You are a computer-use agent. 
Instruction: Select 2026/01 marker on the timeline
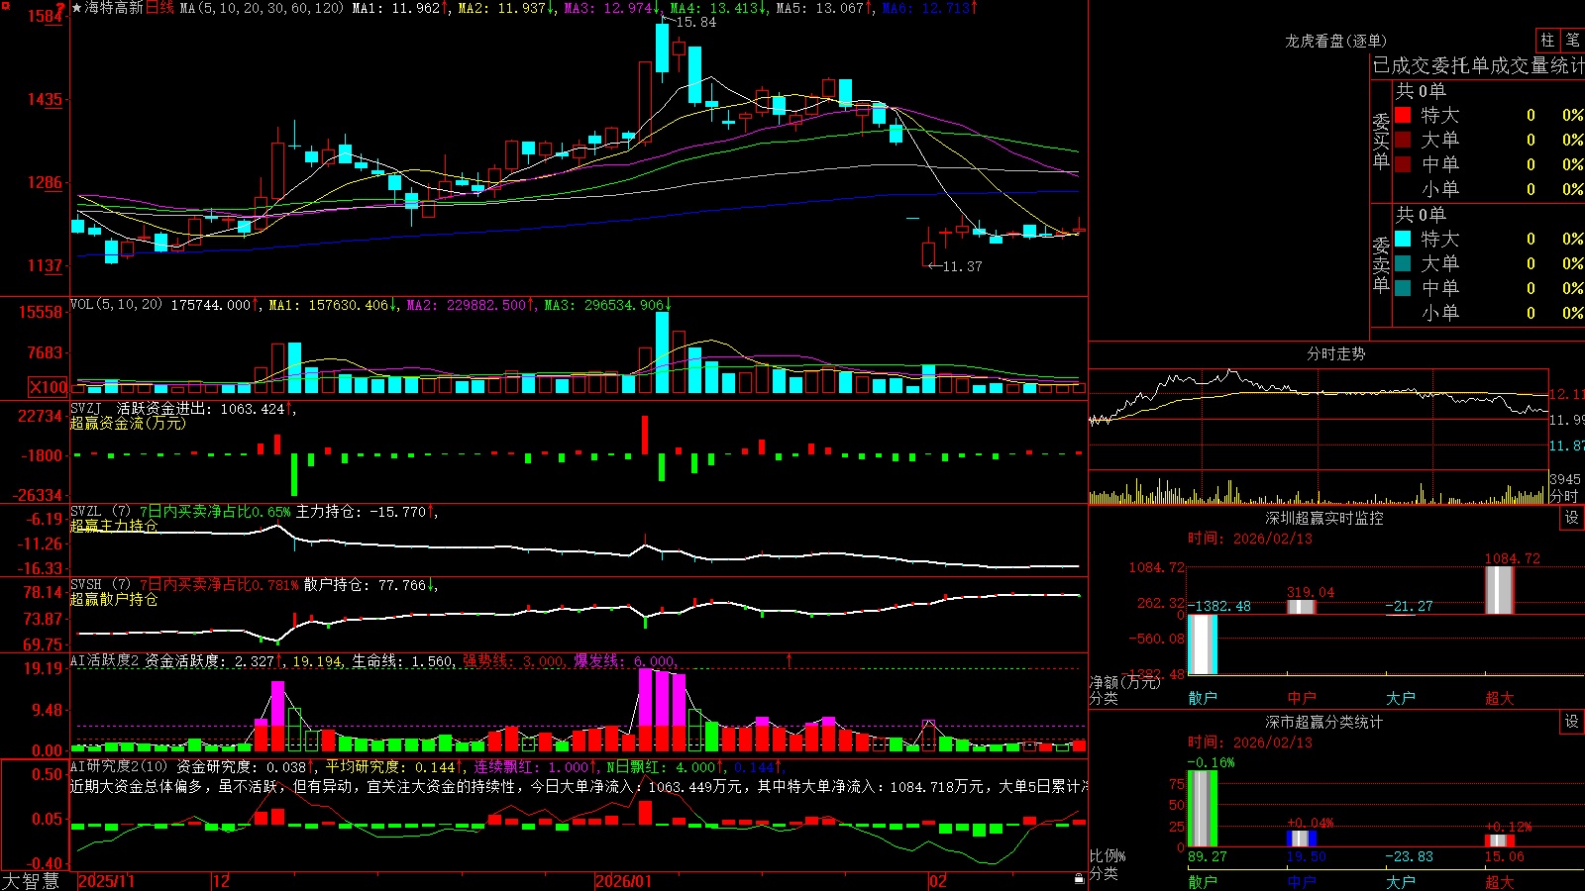click(x=624, y=881)
